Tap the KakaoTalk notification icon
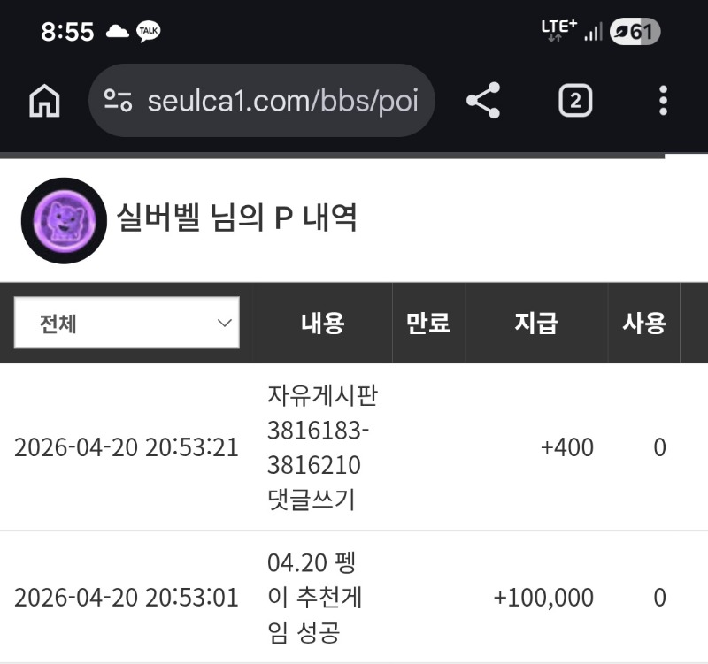Image resolution: width=708 pixels, height=664 pixels. coord(149,32)
